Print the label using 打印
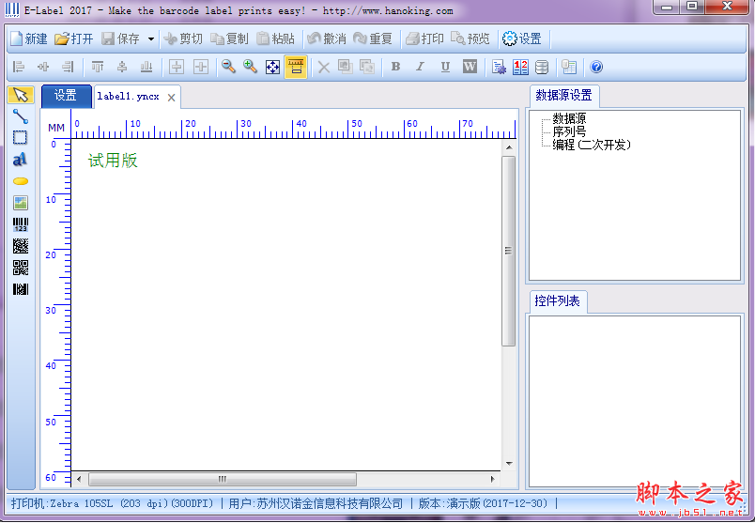This screenshot has width=755, height=523. pyautogui.click(x=424, y=38)
